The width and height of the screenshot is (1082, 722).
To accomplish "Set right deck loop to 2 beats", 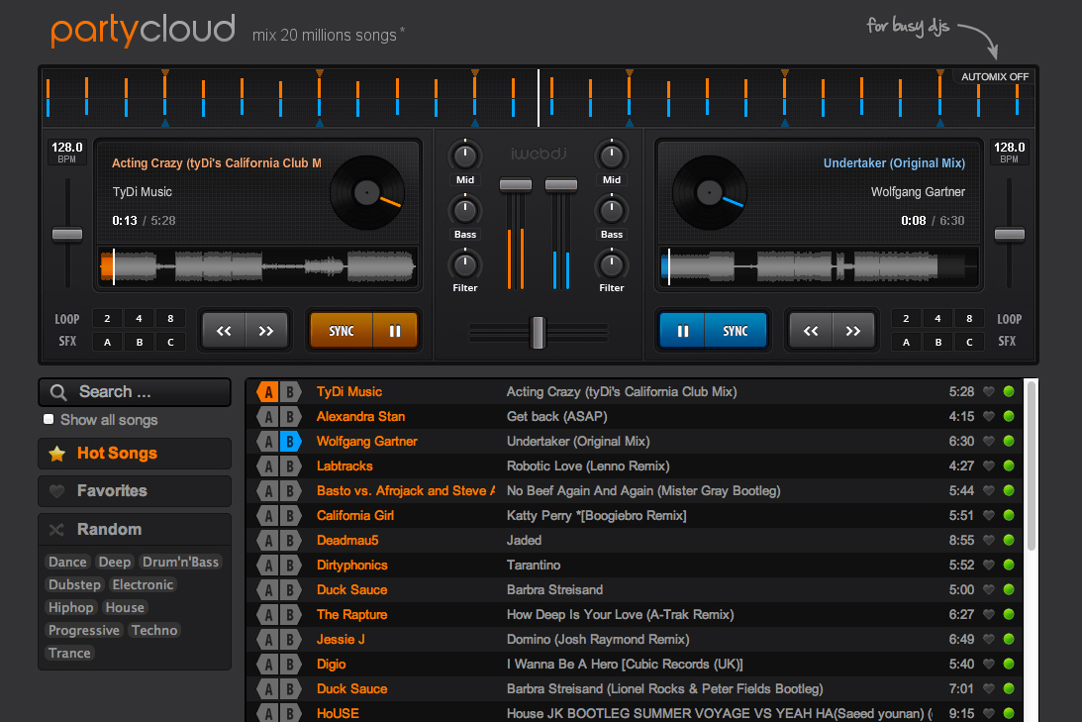I will point(906,318).
